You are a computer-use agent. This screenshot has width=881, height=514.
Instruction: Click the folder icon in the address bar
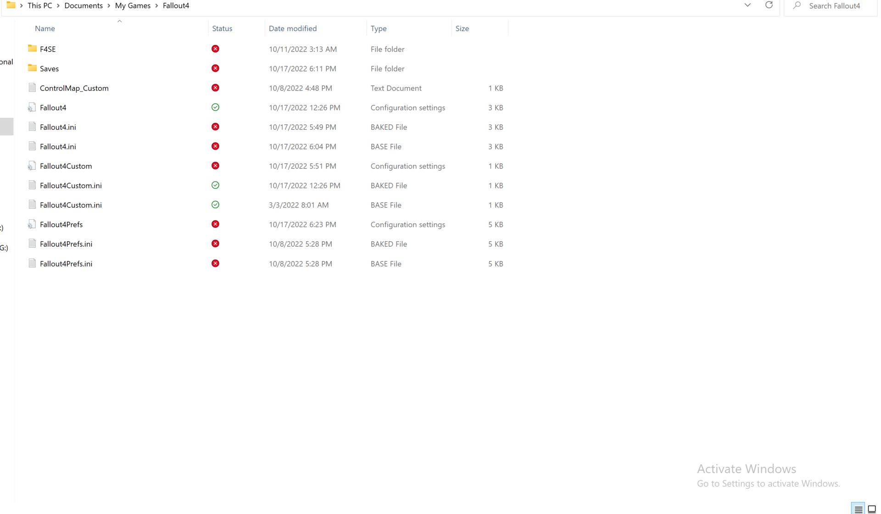[x=11, y=5]
